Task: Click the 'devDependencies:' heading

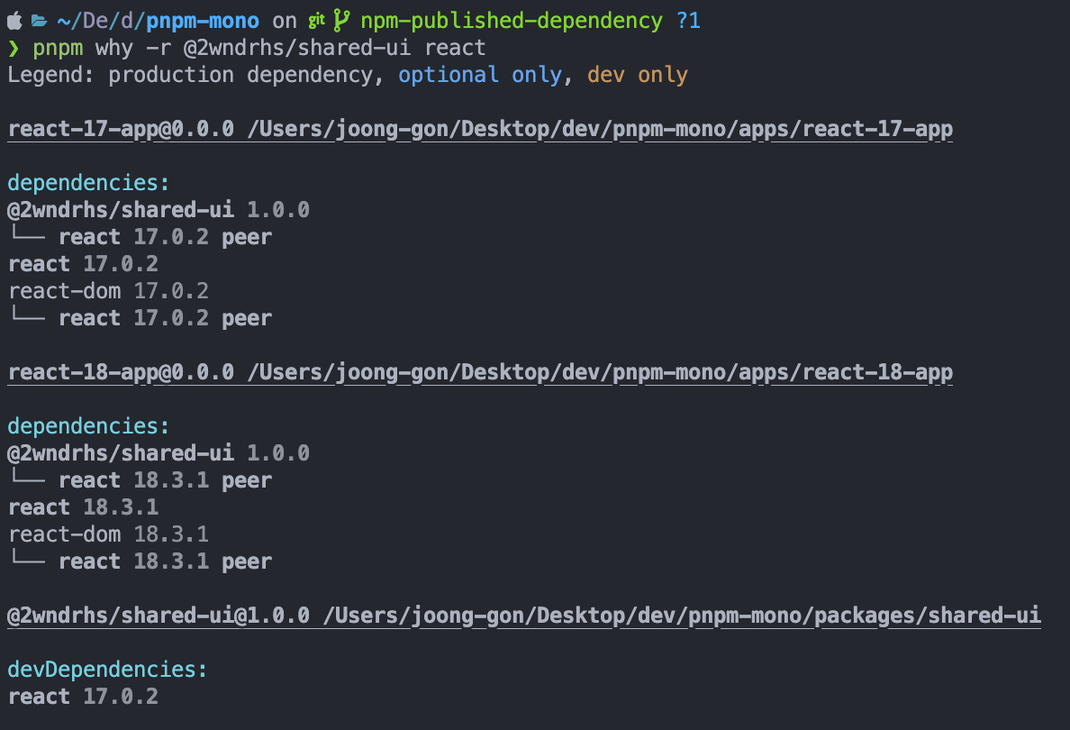Action: pos(107,670)
